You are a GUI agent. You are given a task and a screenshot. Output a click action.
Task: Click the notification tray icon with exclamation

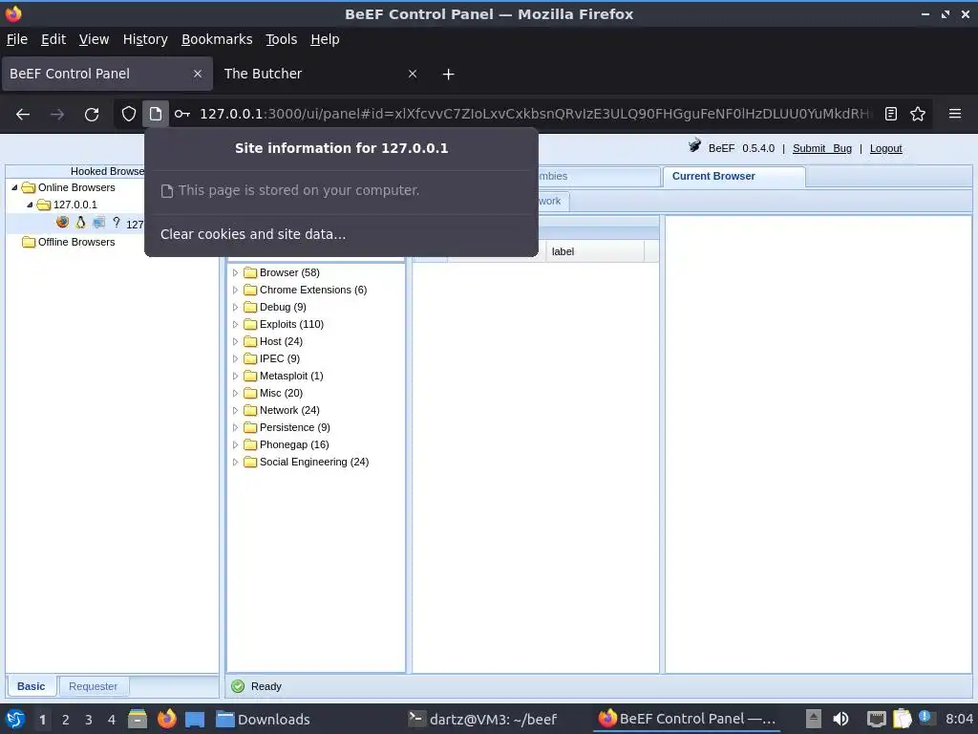(925, 719)
